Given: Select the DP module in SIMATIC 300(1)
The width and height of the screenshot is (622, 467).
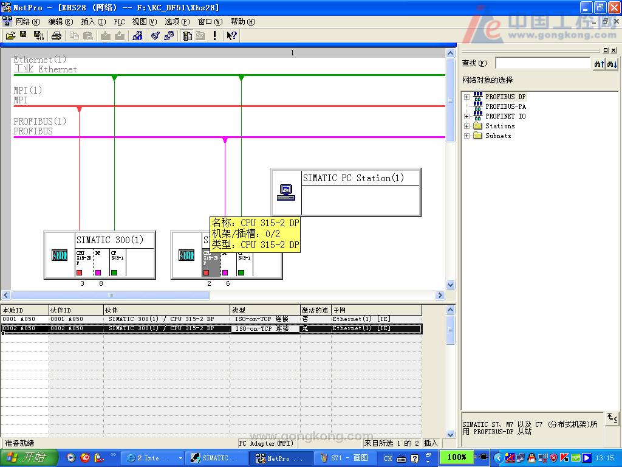Looking at the screenshot, I should pos(101,263).
